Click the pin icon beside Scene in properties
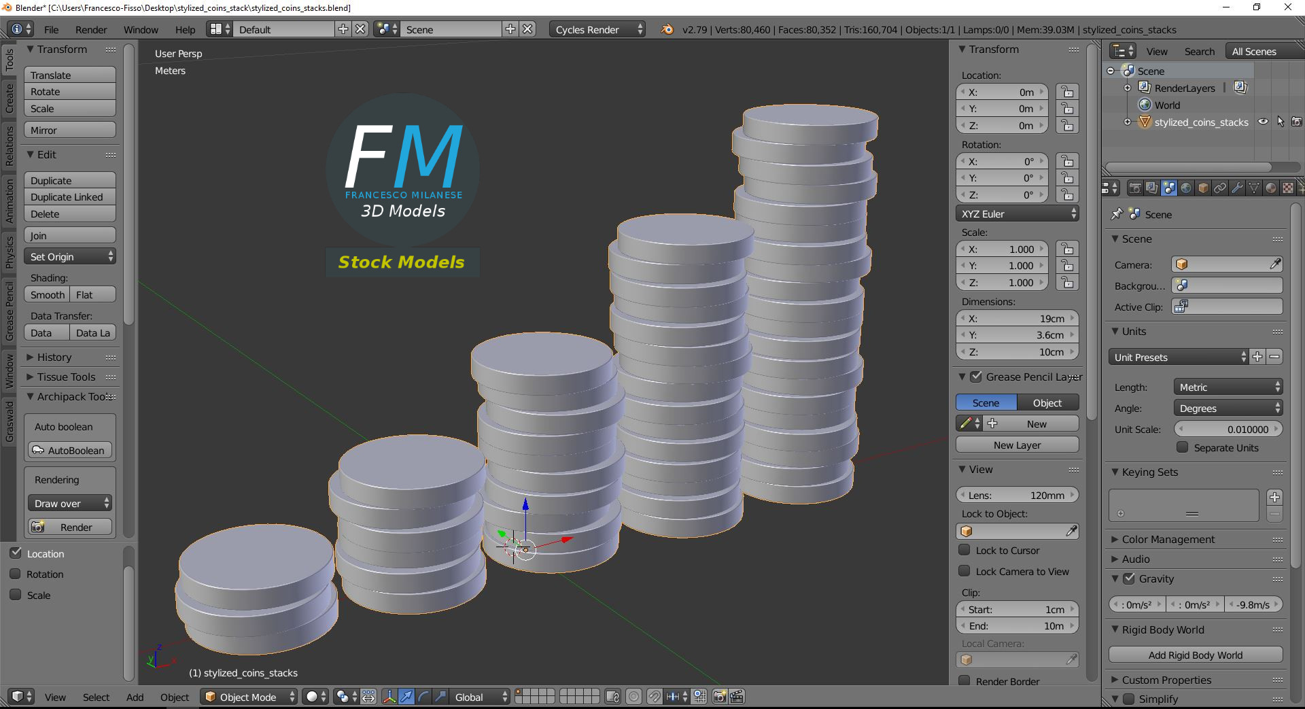 click(1116, 214)
